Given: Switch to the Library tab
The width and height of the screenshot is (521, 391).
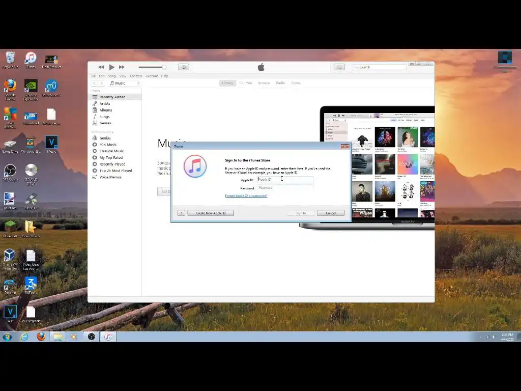Looking at the screenshot, I should [x=227, y=83].
